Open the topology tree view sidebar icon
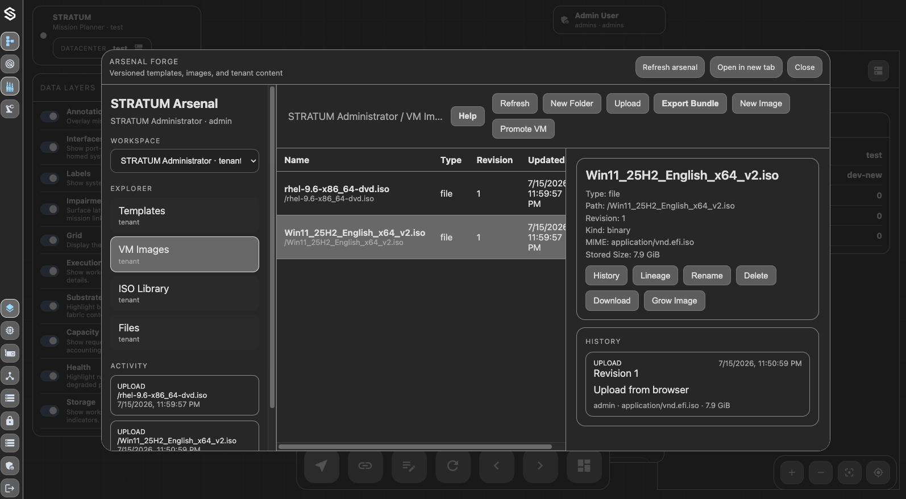 10,41
